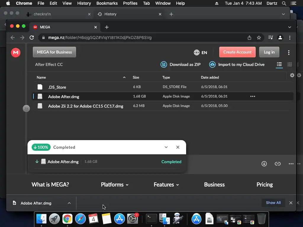The image size is (303, 227).
Task: Open Chrome three-dot menu
Action: [x=290, y=38]
